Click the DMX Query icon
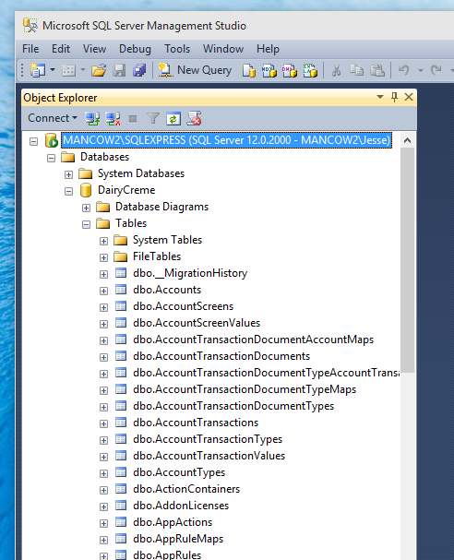 [x=290, y=70]
